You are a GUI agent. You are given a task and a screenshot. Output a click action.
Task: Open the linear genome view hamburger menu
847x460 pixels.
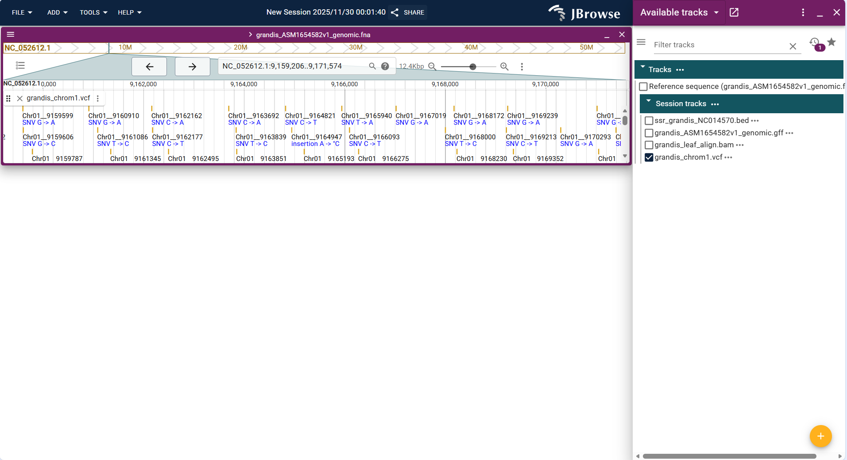coord(11,34)
